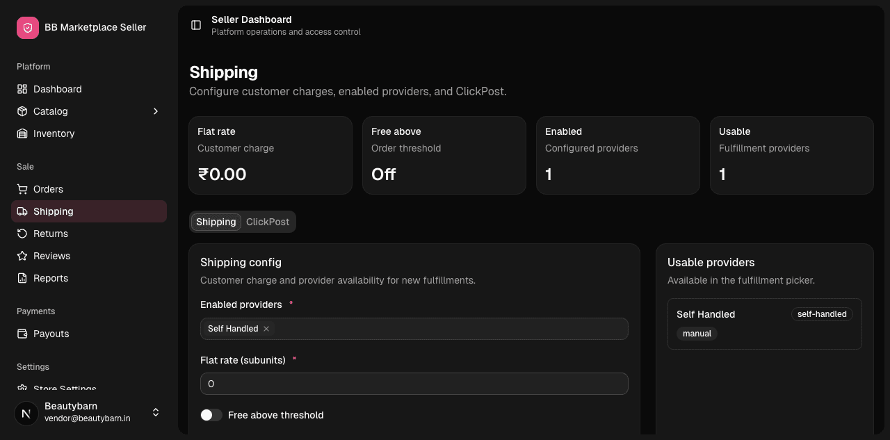Click the Payouts wallet icon
Viewport: 890px width, 440px height.
click(22, 334)
